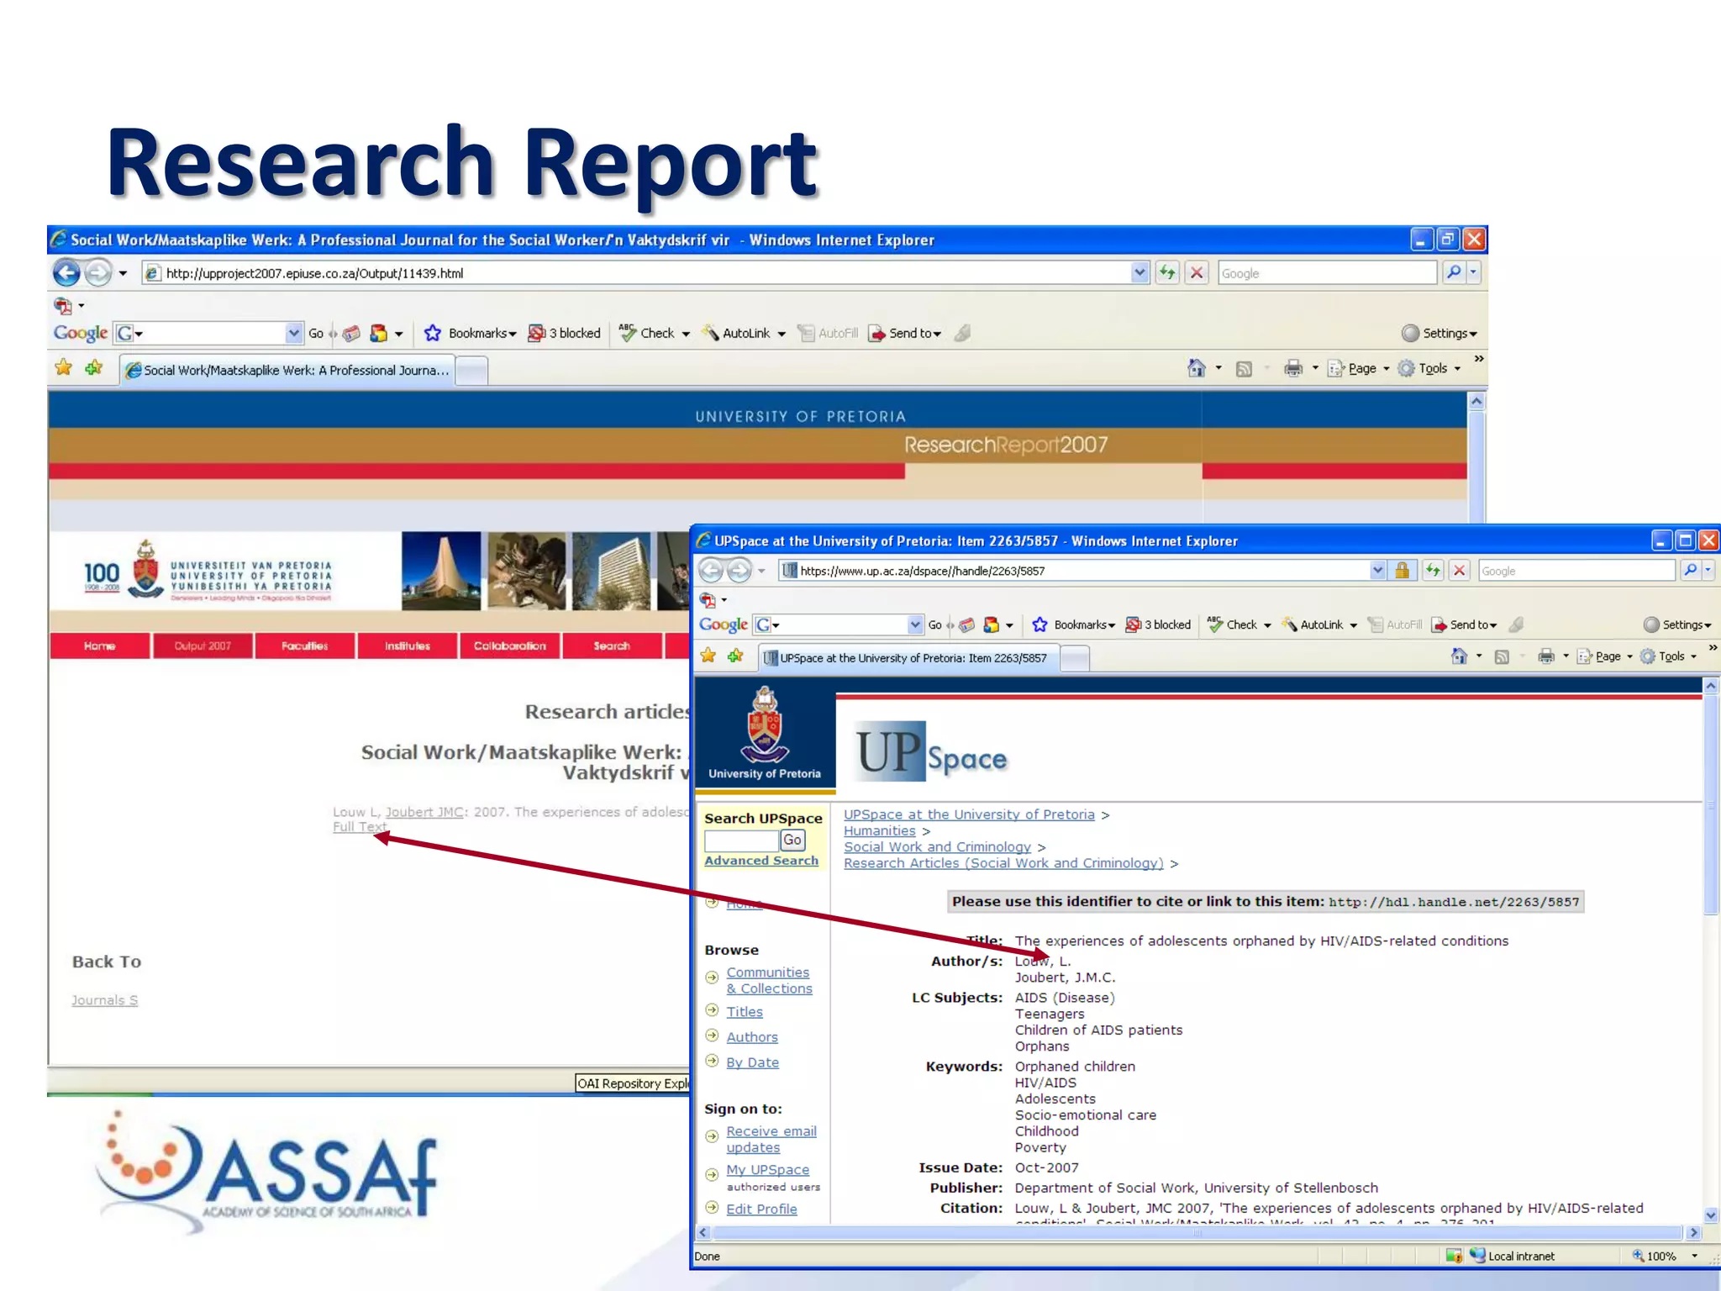Select UPSpace Item 2263/5857 browser tab
The height and width of the screenshot is (1291, 1721).
click(x=908, y=658)
